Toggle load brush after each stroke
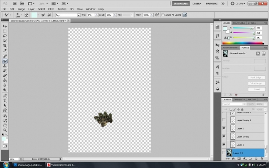This screenshot has width=269, height=168. [43, 15]
